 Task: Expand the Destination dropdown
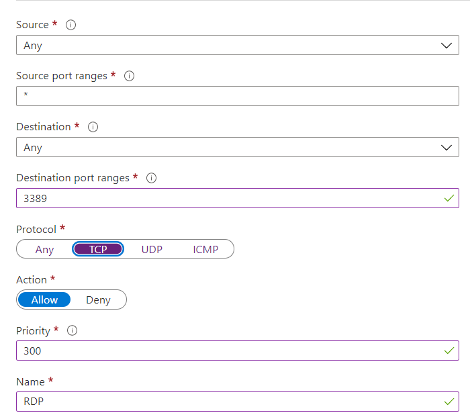tap(237, 147)
